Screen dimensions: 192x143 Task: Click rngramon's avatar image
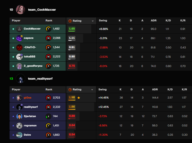point(19,126)
